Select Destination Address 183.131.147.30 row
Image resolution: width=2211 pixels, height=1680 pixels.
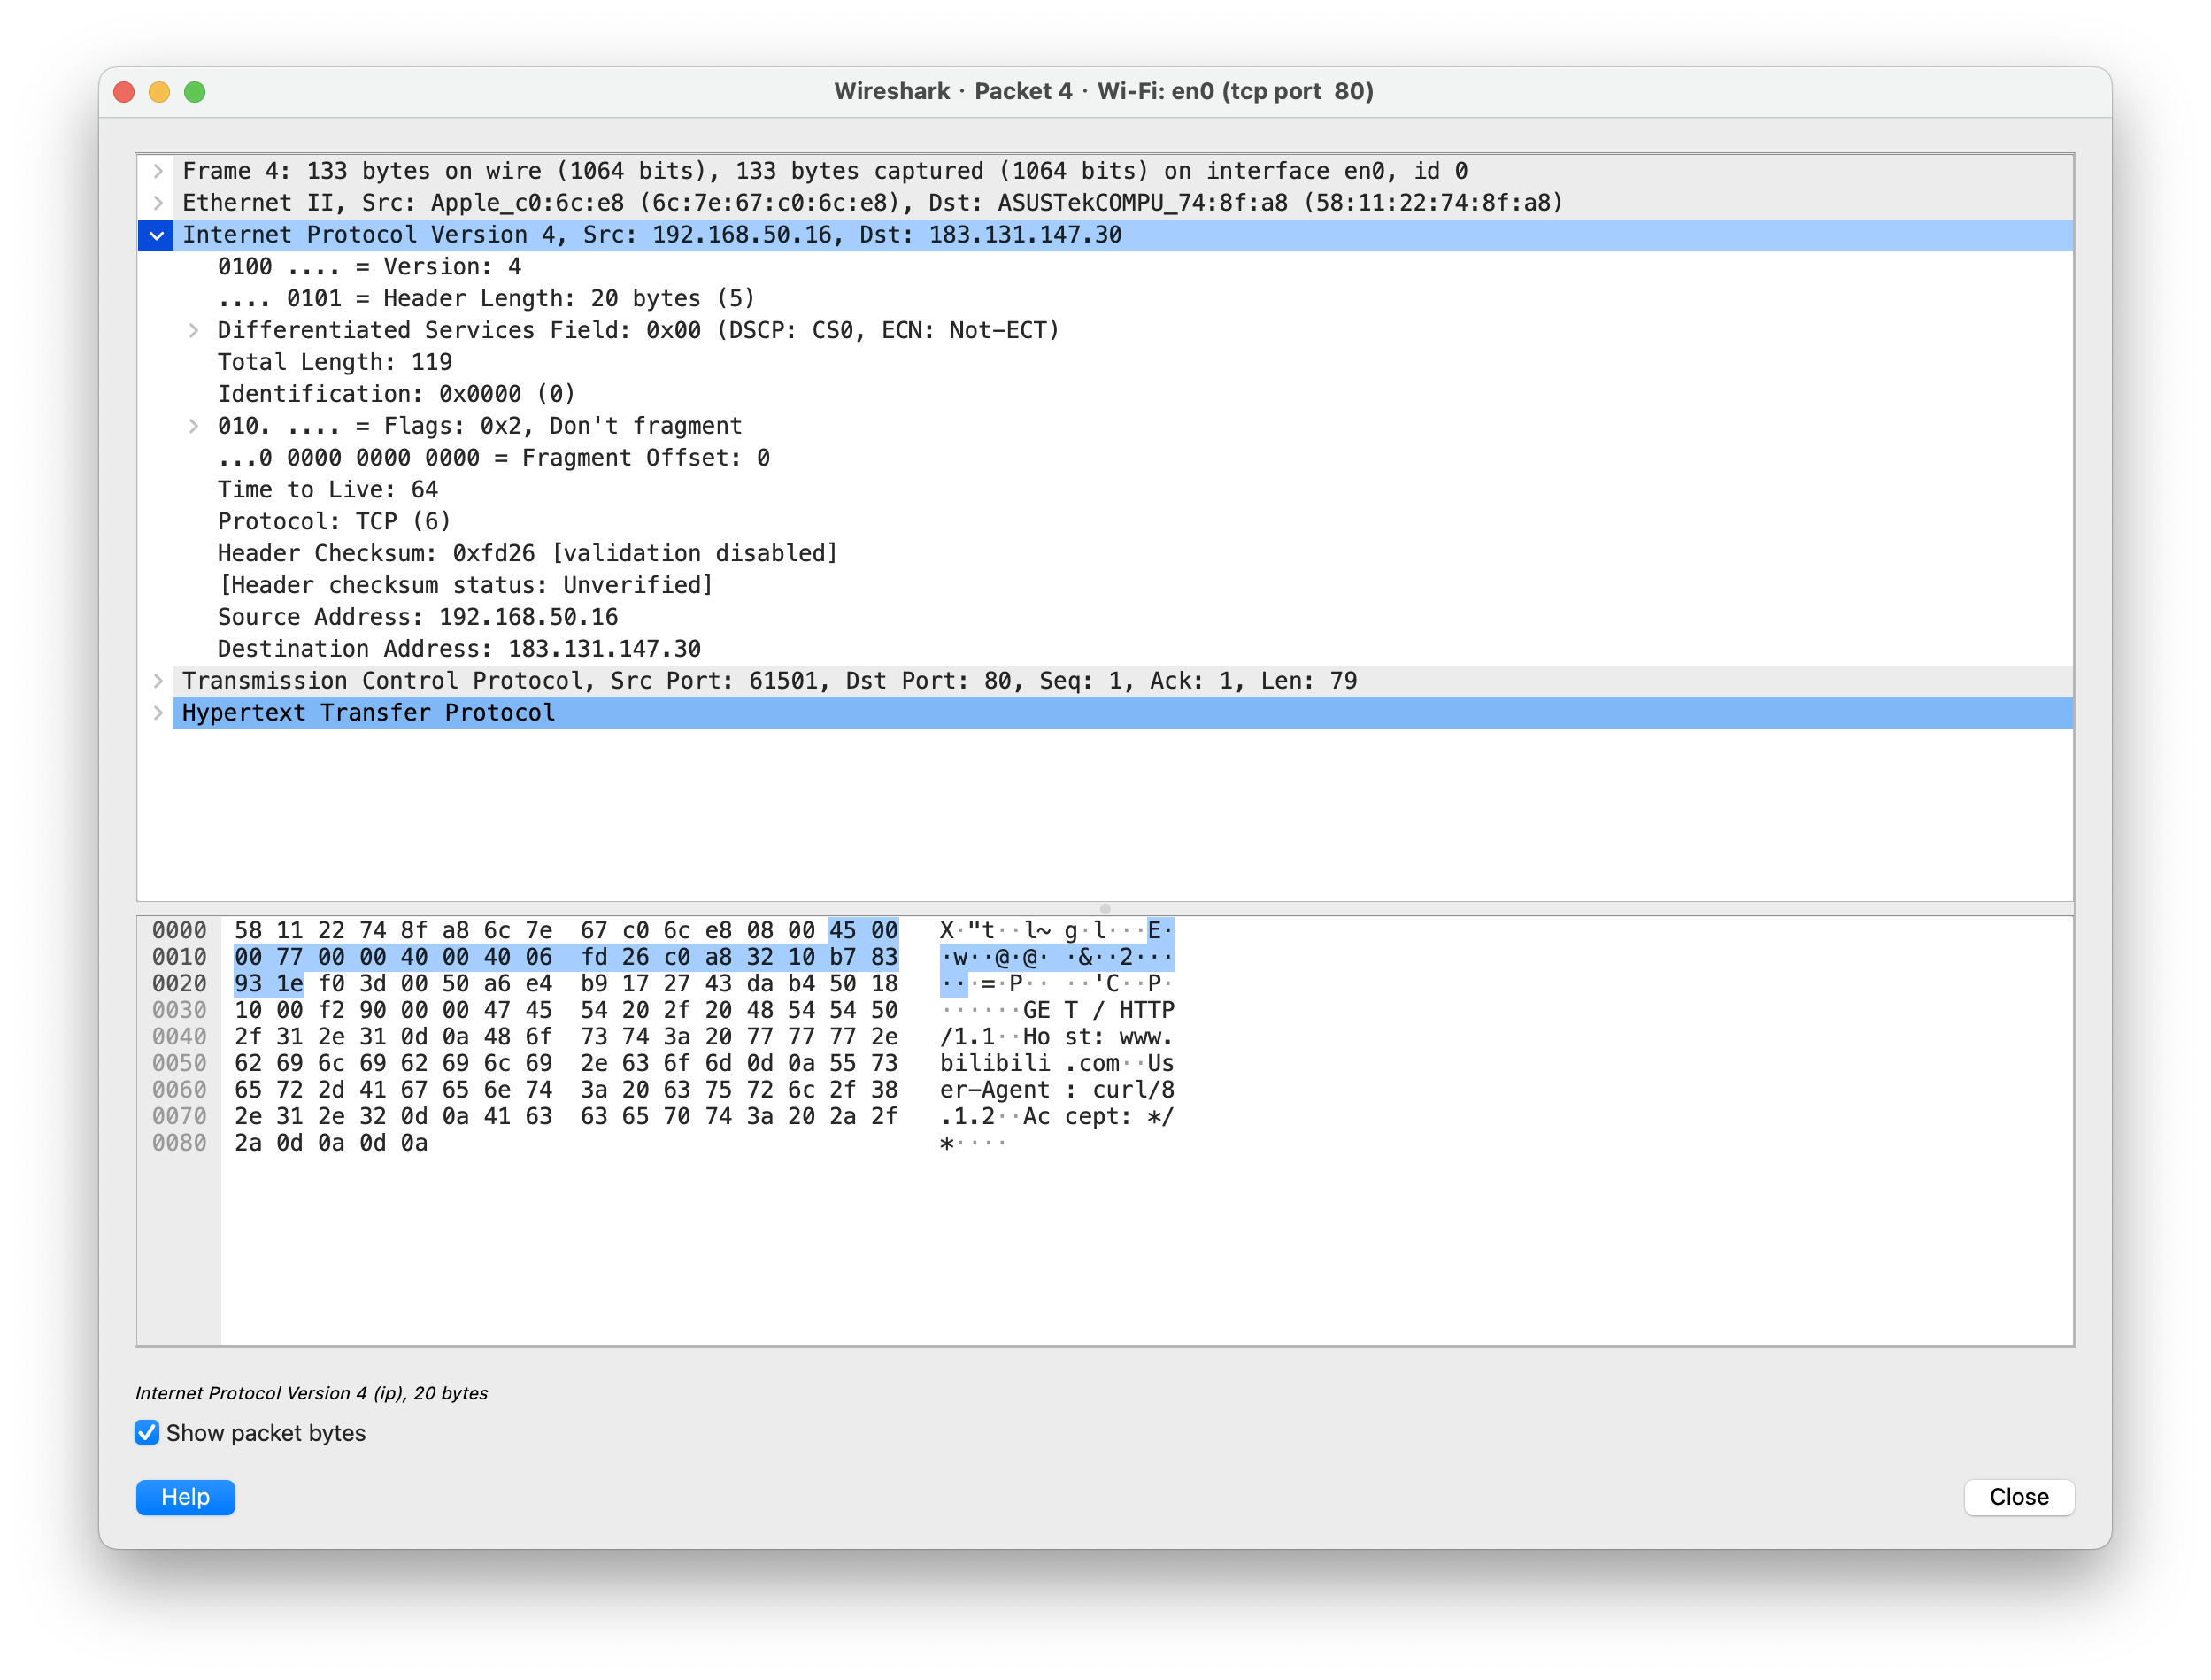(459, 649)
